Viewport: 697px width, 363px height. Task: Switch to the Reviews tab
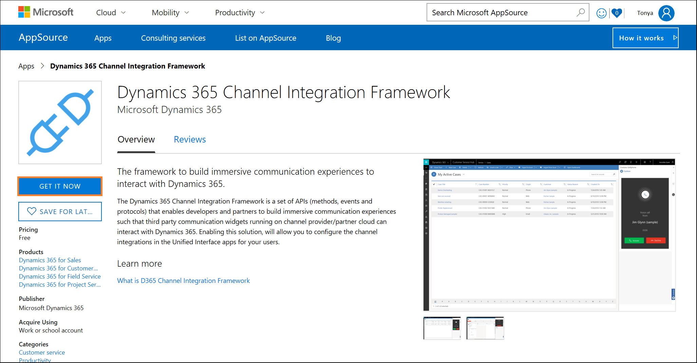point(190,139)
